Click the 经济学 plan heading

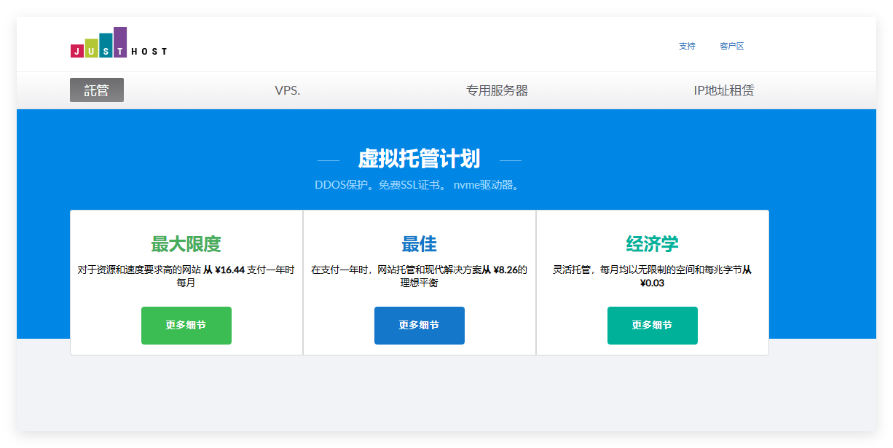pos(652,243)
